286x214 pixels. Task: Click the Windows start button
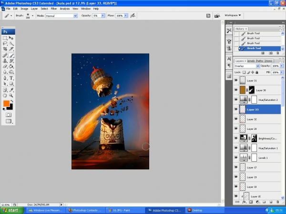click(x=12, y=210)
